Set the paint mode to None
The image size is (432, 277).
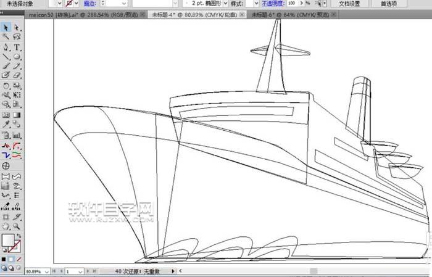(19, 259)
